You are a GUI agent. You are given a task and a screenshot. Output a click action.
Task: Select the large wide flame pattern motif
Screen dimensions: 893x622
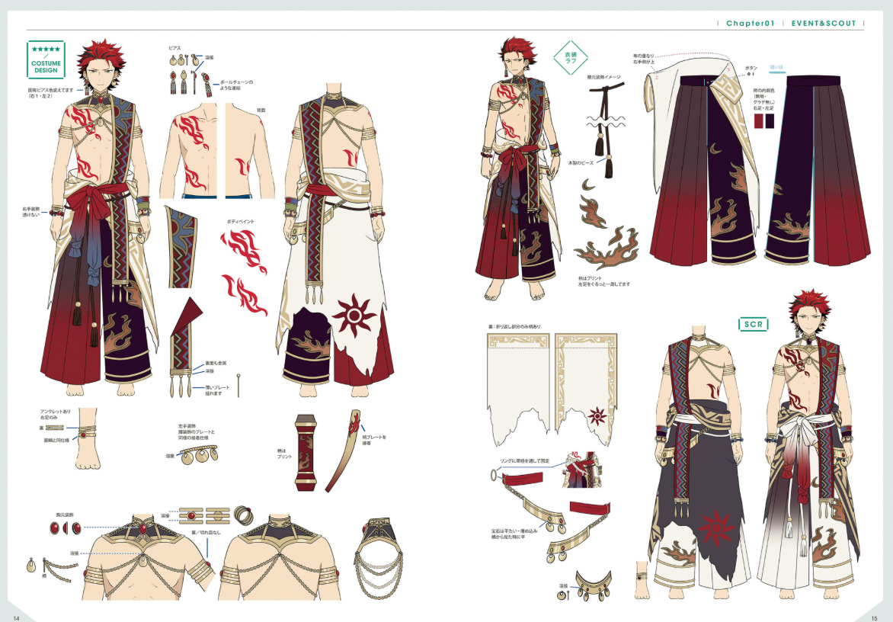pyautogui.click(x=607, y=248)
